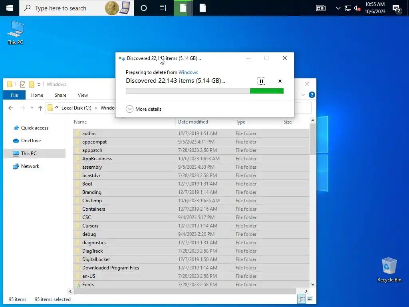Open Task View from the taskbar
The height and width of the screenshot is (307, 409).
163,8
